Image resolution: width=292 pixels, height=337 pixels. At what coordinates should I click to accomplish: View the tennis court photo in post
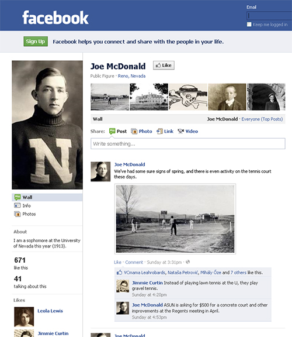(175, 219)
